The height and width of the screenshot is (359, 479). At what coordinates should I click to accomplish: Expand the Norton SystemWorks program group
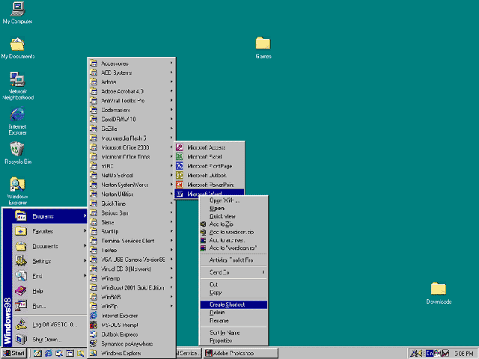(132, 185)
